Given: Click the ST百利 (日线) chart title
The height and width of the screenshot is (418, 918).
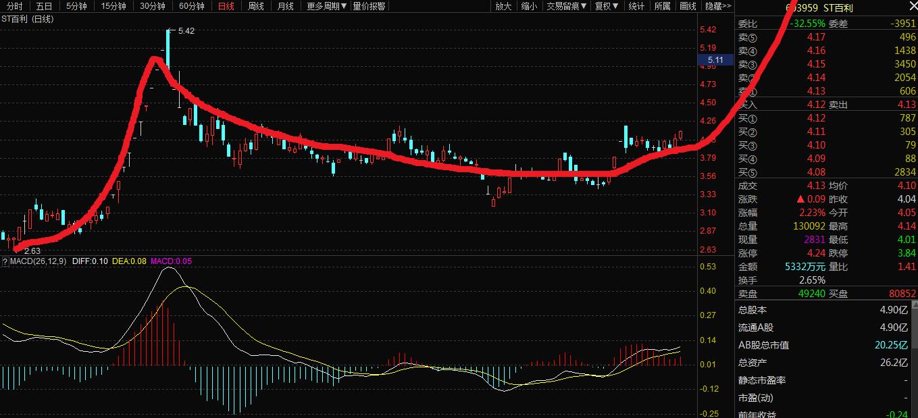Looking at the screenshot, I should pos(28,19).
